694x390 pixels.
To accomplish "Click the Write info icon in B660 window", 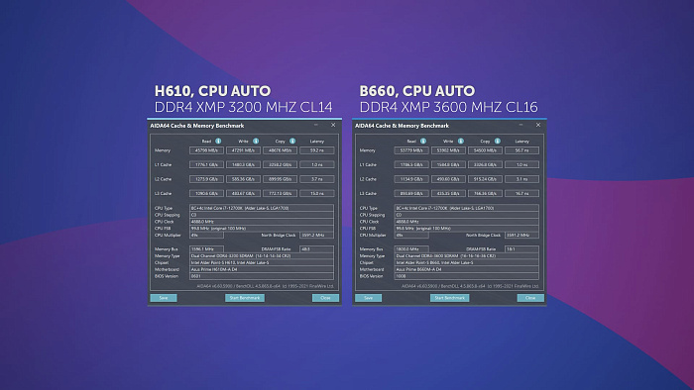I will pos(461,141).
